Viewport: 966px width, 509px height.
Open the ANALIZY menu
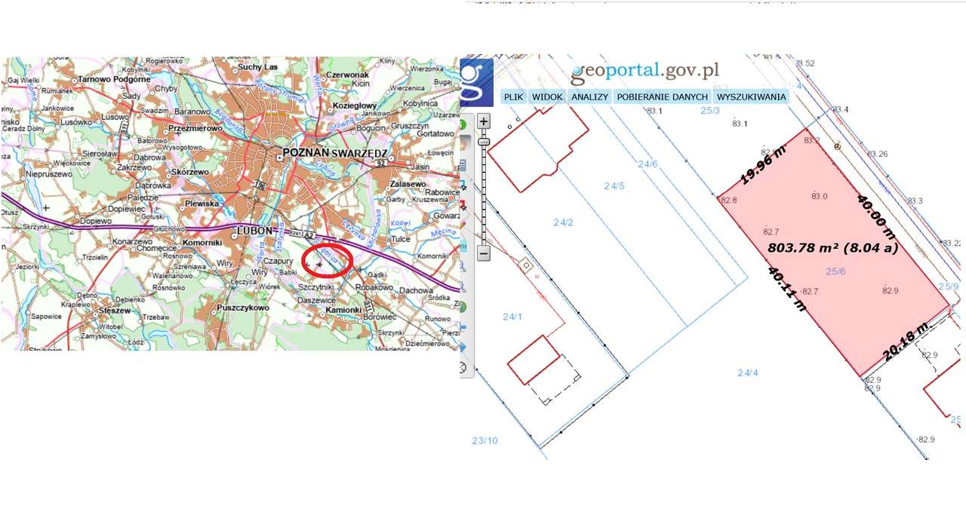tap(589, 97)
